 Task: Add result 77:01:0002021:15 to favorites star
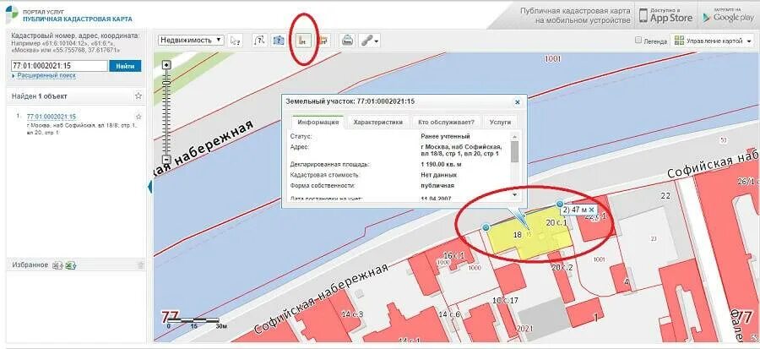coord(138,117)
